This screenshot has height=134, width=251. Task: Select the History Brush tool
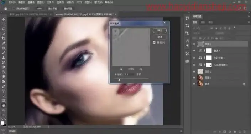click(x=3, y=62)
